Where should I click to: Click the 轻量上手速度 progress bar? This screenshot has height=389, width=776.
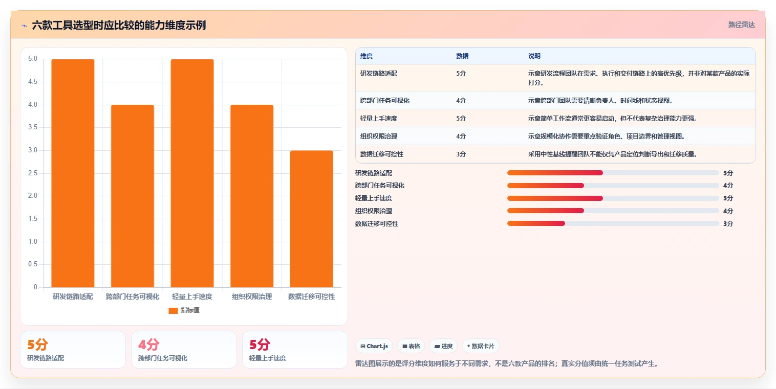pyautogui.click(x=613, y=198)
